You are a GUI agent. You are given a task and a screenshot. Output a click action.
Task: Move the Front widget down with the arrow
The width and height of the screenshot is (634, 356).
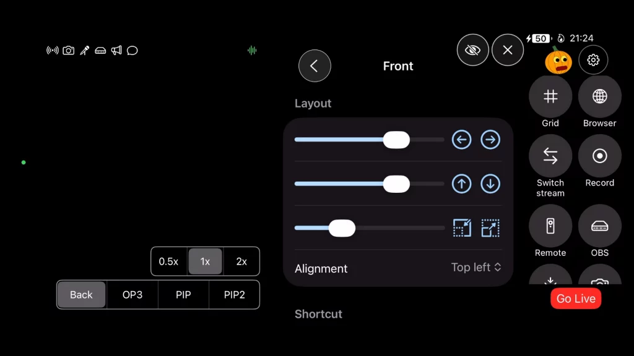tap(490, 184)
